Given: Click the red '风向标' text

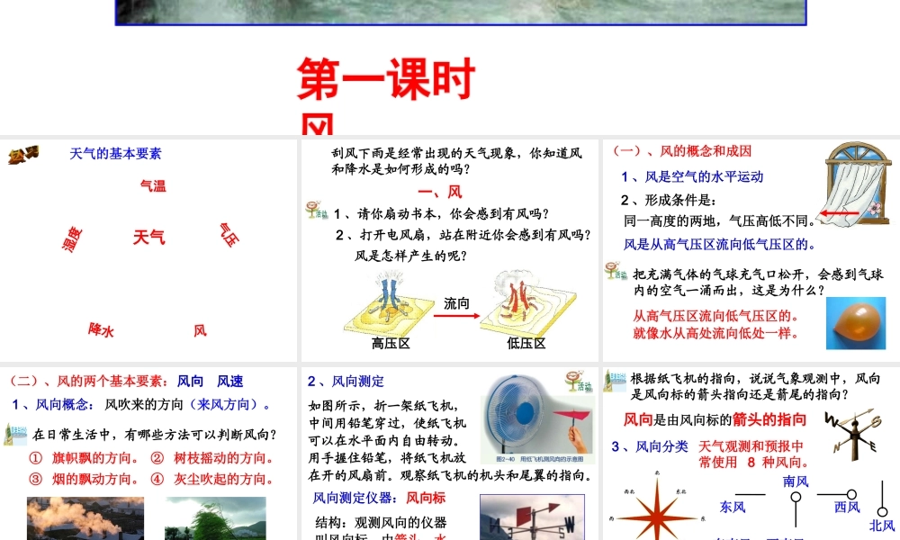Looking at the screenshot, I should point(426,498).
